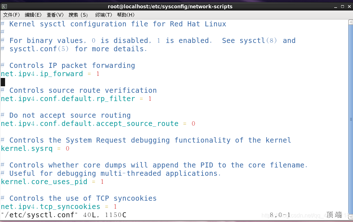Minimize the terminal window
The image size is (353, 222).
pos(336,6)
